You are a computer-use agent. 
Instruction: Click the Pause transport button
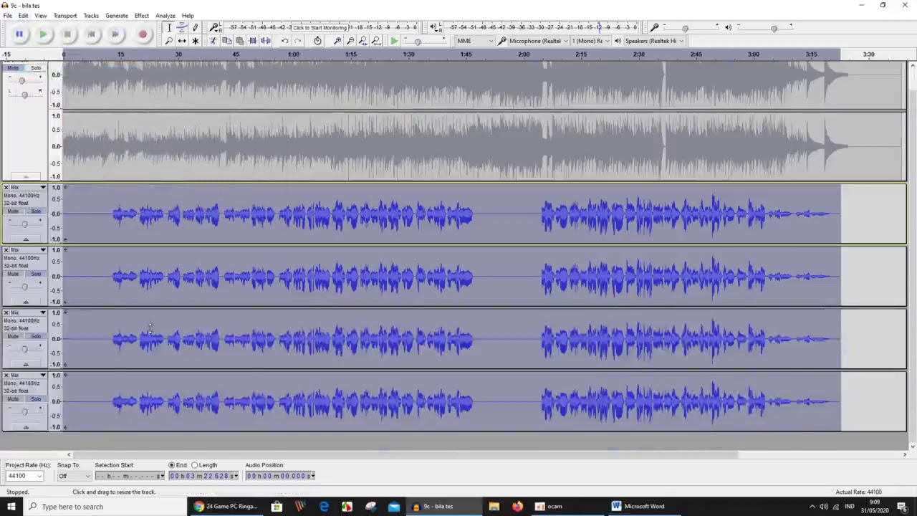[x=19, y=34]
